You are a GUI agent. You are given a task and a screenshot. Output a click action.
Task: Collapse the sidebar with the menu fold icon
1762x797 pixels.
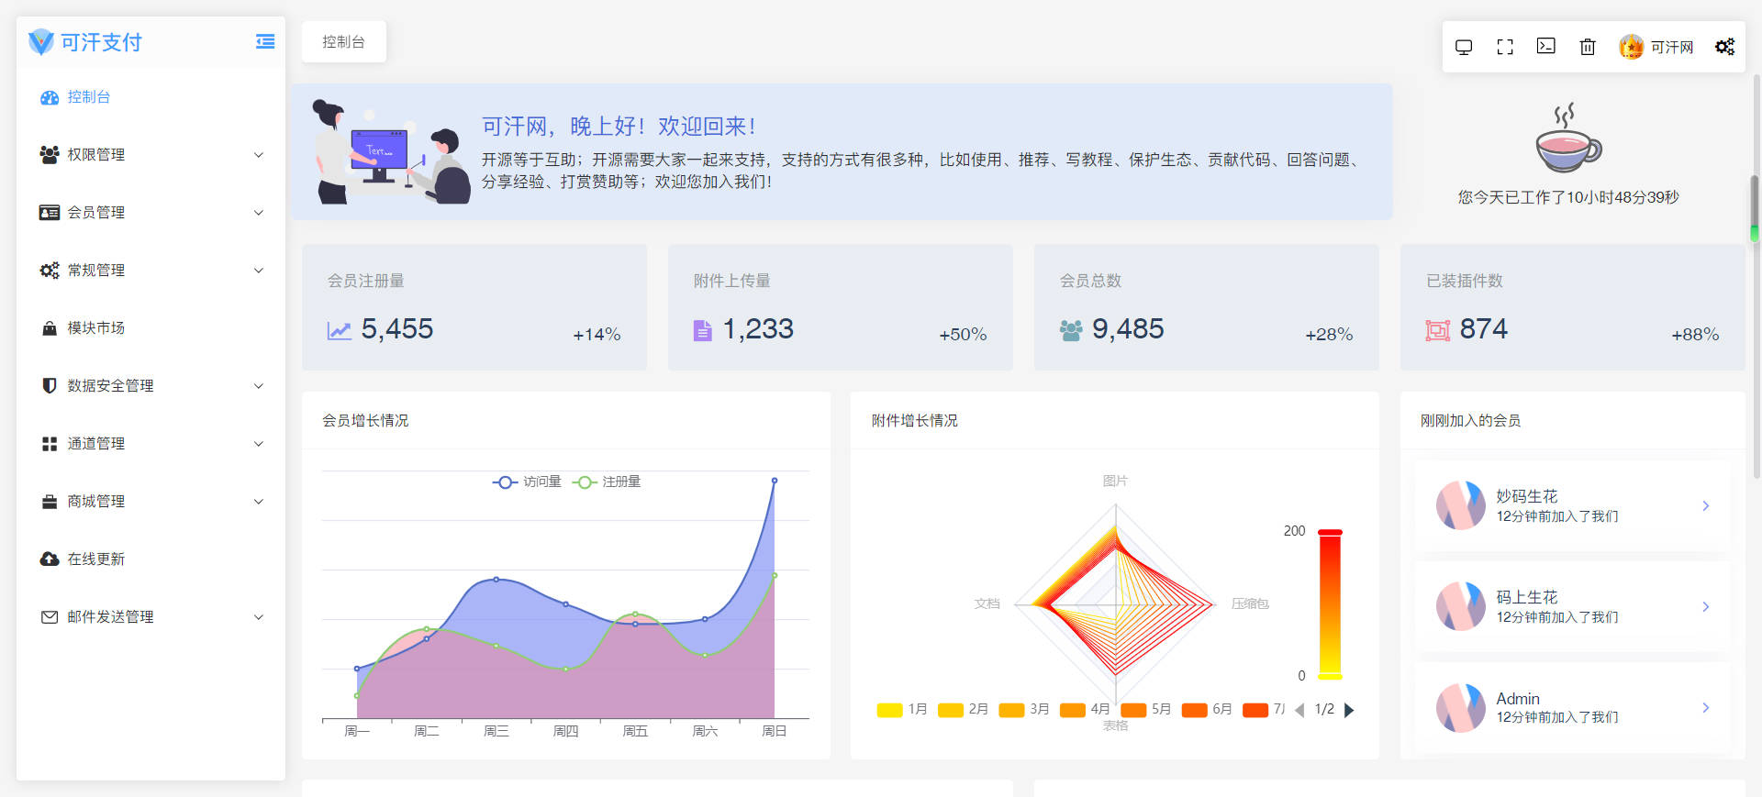click(x=265, y=41)
